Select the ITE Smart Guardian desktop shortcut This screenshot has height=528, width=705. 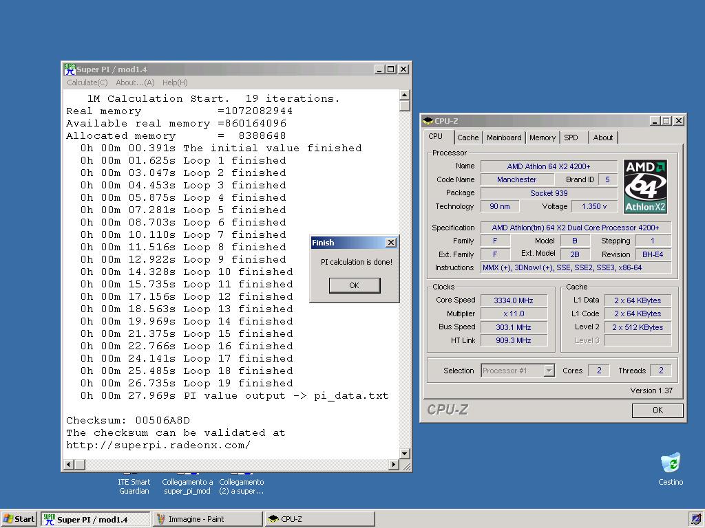click(134, 486)
